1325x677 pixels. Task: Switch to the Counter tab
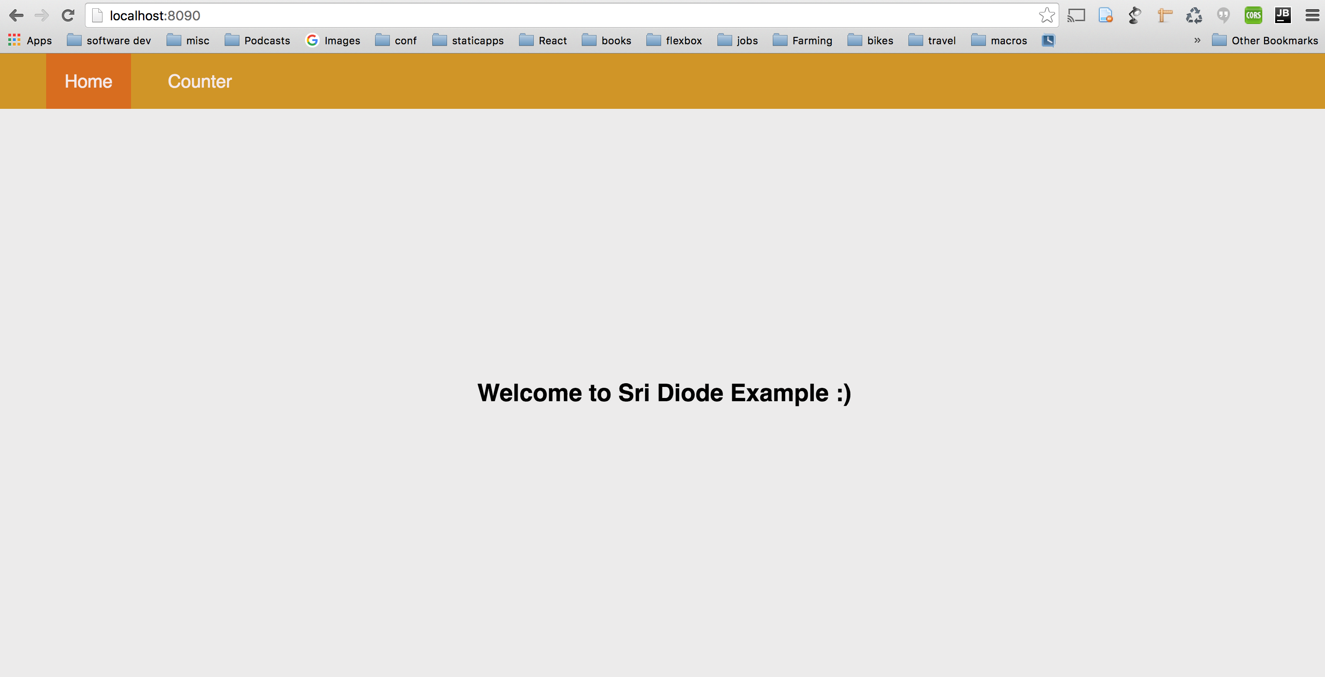pyautogui.click(x=200, y=81)
